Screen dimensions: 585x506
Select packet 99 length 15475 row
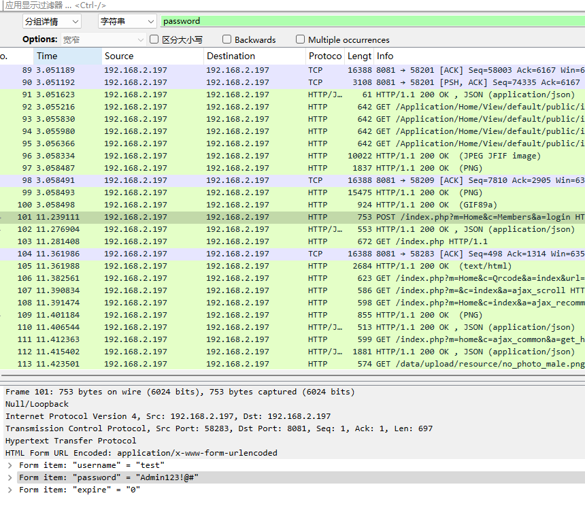tap(292, 192)
